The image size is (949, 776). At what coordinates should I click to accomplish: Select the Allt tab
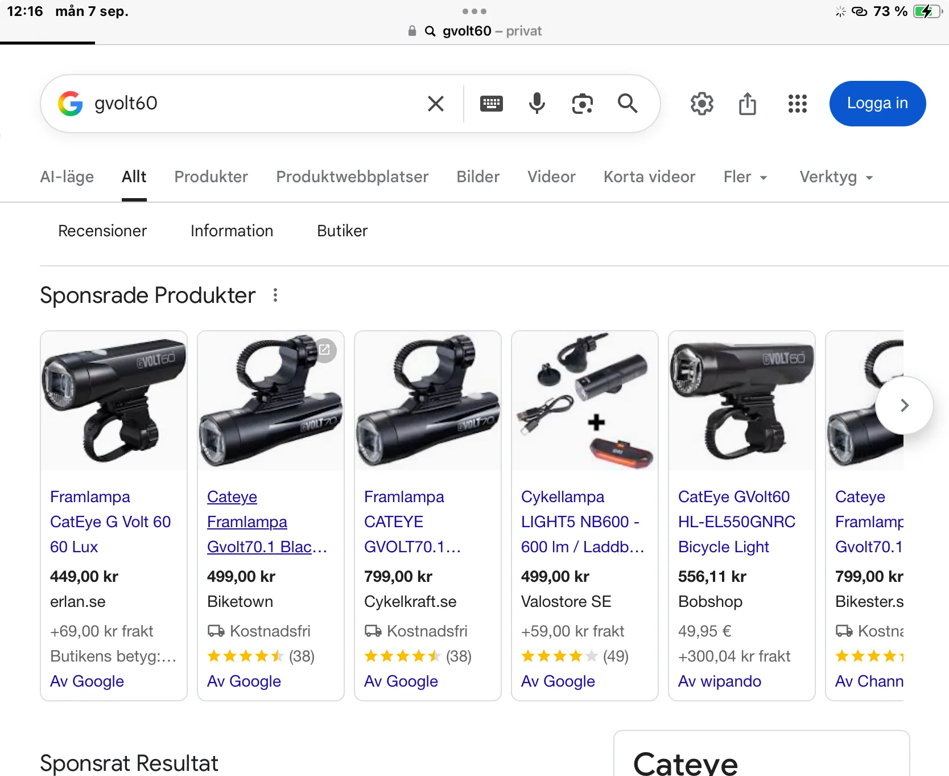134,177
